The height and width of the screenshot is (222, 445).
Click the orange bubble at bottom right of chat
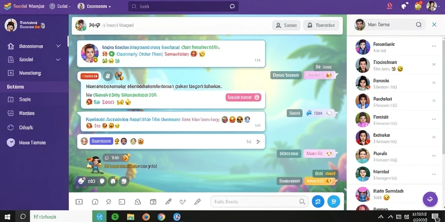(320, 181)
